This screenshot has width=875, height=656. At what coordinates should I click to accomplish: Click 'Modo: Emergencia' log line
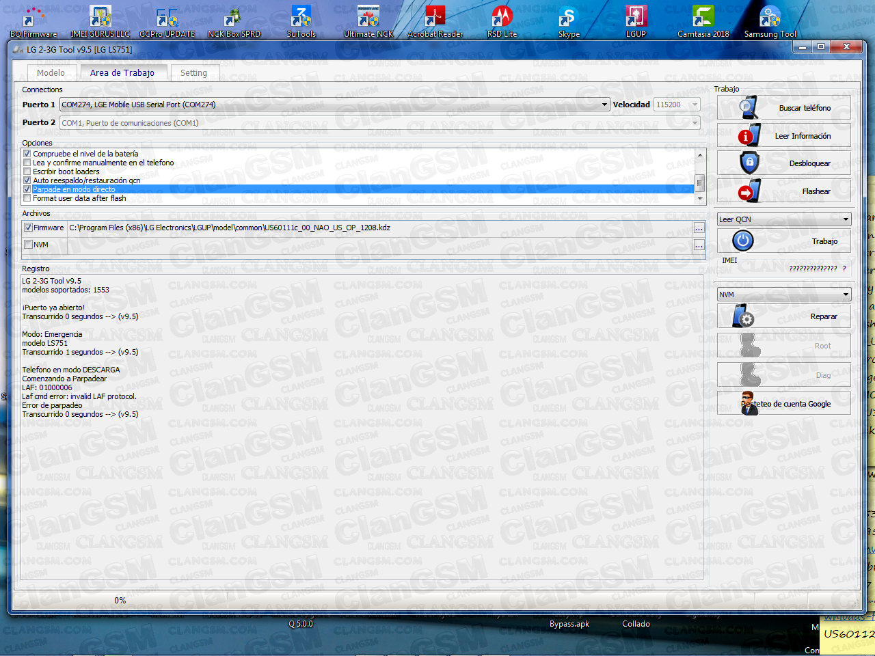pyautogui.click(x=52, y=334)
